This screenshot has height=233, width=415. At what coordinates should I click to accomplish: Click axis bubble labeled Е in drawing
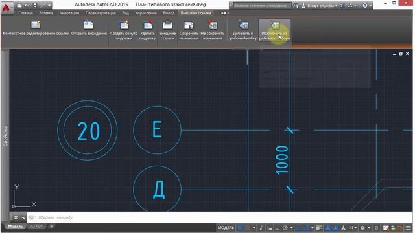(x=157, y=130)
